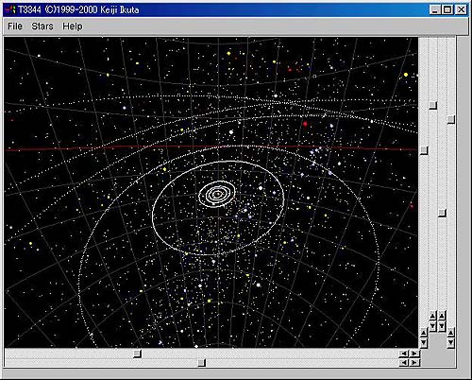The width and height of the screenshot is (472, 380).
Task: Click thumb of the upper horizontal scrollbar
Action: click(137, 354)
